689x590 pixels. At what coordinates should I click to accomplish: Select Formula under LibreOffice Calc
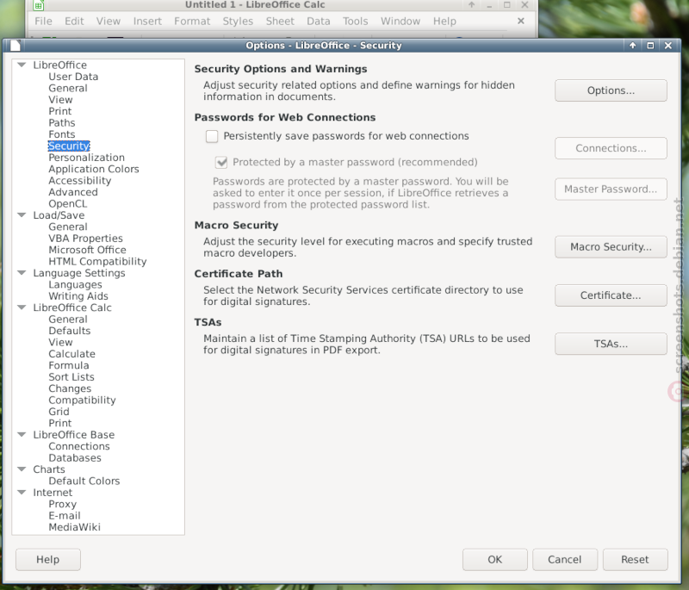[x=69, y=365]
